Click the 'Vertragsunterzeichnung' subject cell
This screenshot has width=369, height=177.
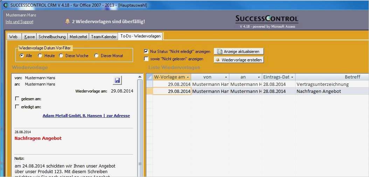coord(332,84)
